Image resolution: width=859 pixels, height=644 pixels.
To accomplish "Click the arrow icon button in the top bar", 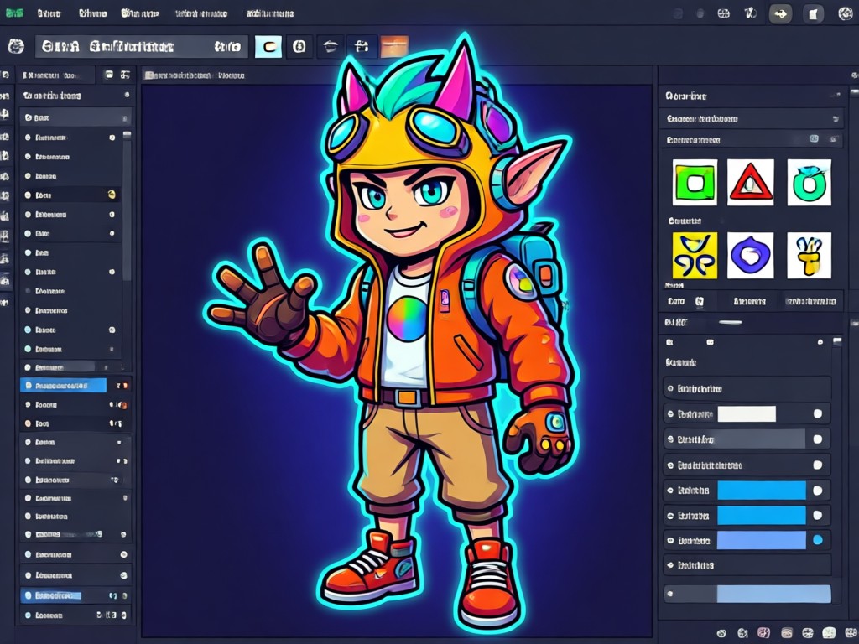I will pyautogui.click(x=780, y=13).
